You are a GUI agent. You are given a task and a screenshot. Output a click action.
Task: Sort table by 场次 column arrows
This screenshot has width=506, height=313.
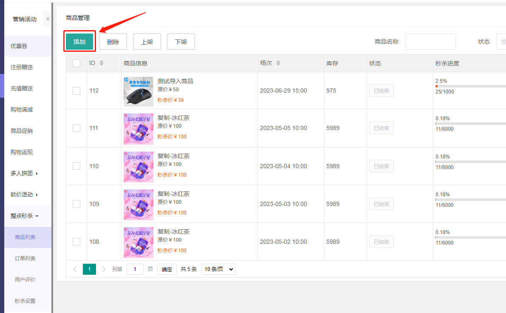click(278, 63)
